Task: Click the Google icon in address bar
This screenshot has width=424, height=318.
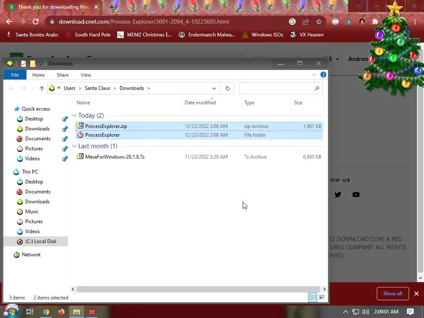Action: point(292,22)
